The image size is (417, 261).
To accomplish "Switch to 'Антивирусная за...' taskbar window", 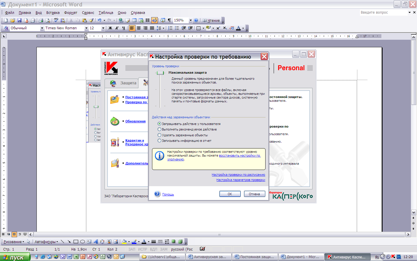I will (208, 257).
